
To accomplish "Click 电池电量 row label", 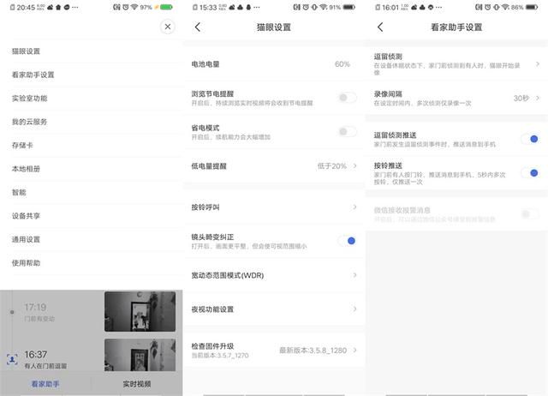I will pyautogui.click(x=205, y=64).
